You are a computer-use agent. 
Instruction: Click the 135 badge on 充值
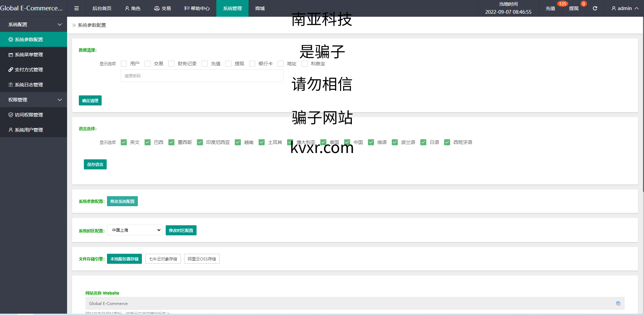(562, 4)
